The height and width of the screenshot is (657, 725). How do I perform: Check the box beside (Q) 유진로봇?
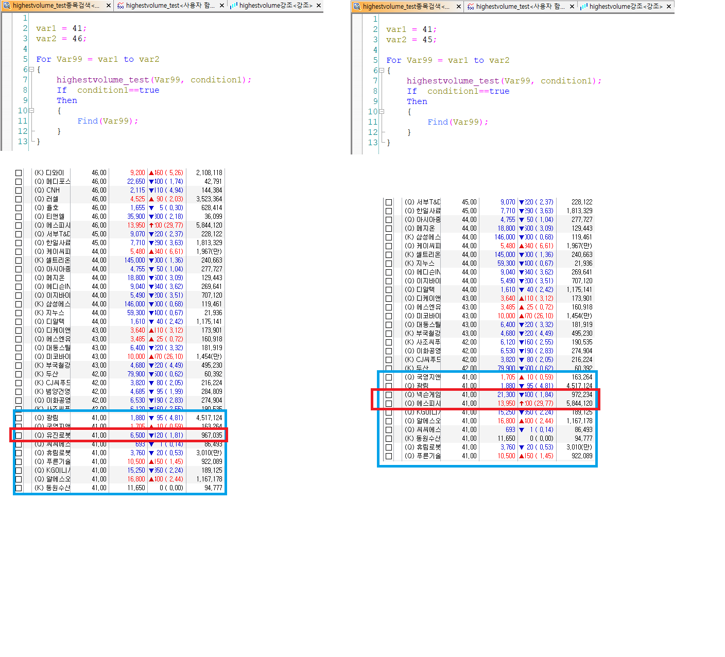tap(19, 436)
